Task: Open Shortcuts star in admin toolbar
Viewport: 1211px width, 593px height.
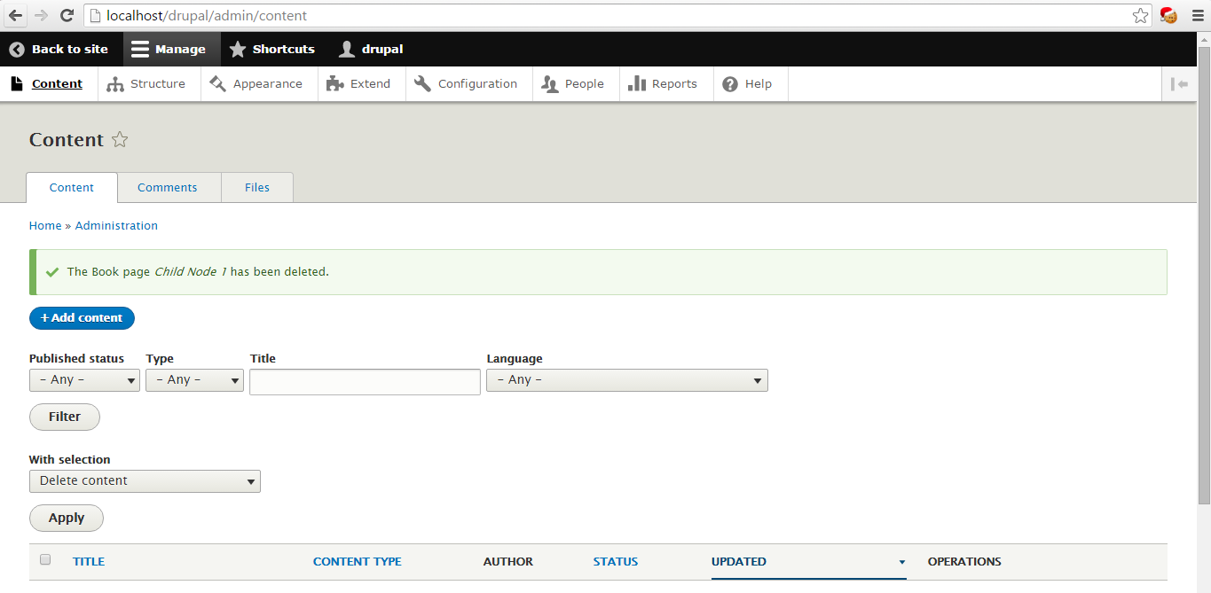Action: [x=238, y=50]
